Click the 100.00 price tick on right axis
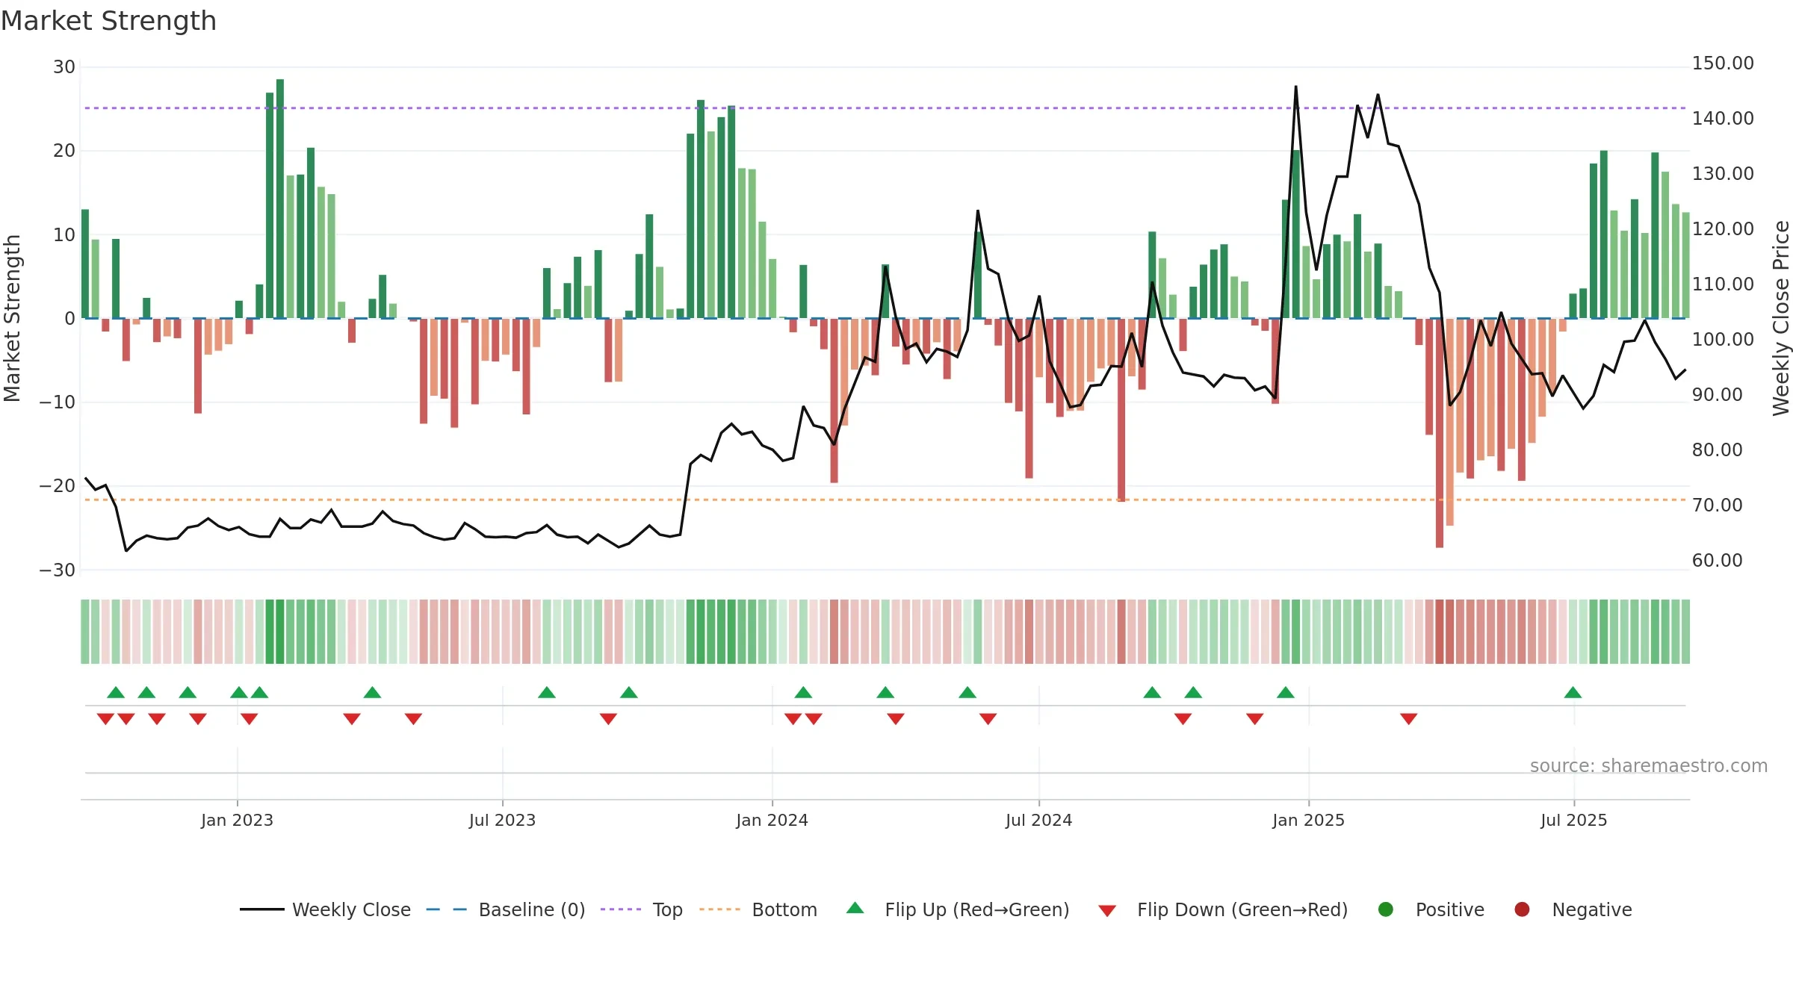Image resolution: width=1793 pixels, height=1008 pixels. (1723, 340)
